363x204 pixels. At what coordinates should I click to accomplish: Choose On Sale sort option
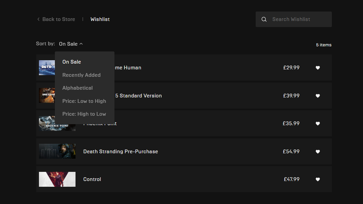click(x=71, y=62)
